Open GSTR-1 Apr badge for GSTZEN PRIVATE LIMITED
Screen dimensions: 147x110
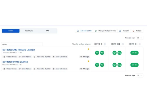[x=97, y=65]
